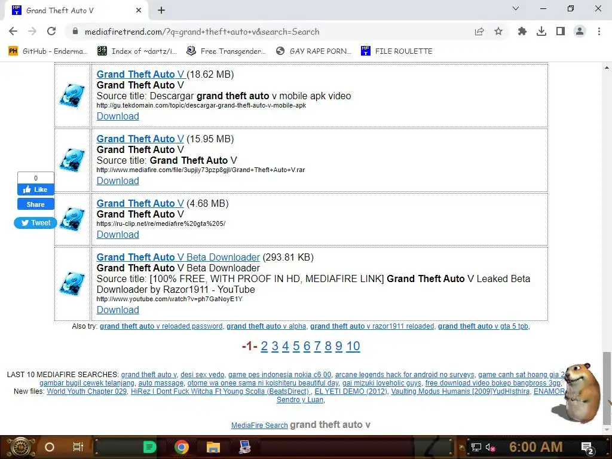Image resolution: width=612 pixels, height=459 pixels.
Task: Open the green notes app on taskbar
Action: coord(149,447)
